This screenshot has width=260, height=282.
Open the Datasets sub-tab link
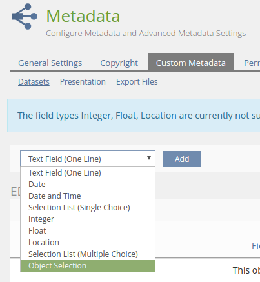click(x=34, y=82)
